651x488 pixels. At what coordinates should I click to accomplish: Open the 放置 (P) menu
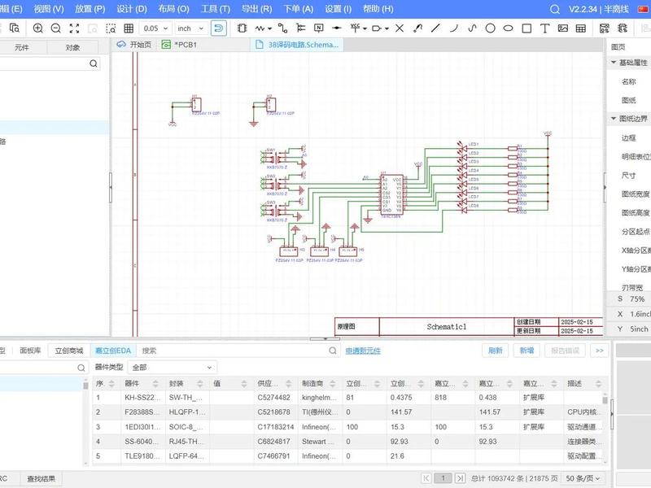90,9
